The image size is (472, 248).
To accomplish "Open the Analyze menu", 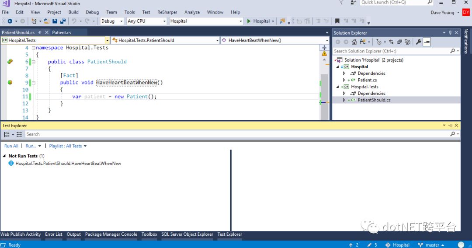I will pyautogui.click(x=192, y=12).
